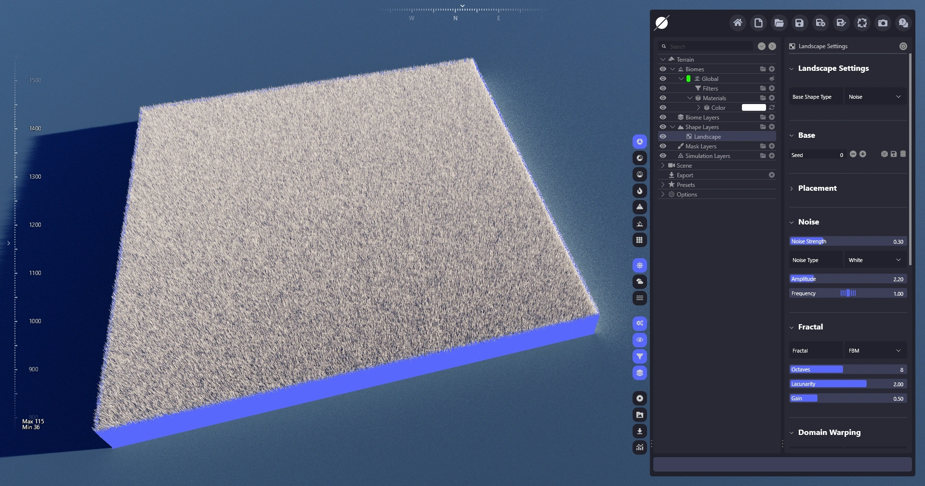Click the grid icon in the viewport toolbar
This screenshot has height=486, width=925.
click(640, 240)
